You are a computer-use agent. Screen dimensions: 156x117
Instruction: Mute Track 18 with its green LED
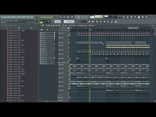tap(68, 61)
